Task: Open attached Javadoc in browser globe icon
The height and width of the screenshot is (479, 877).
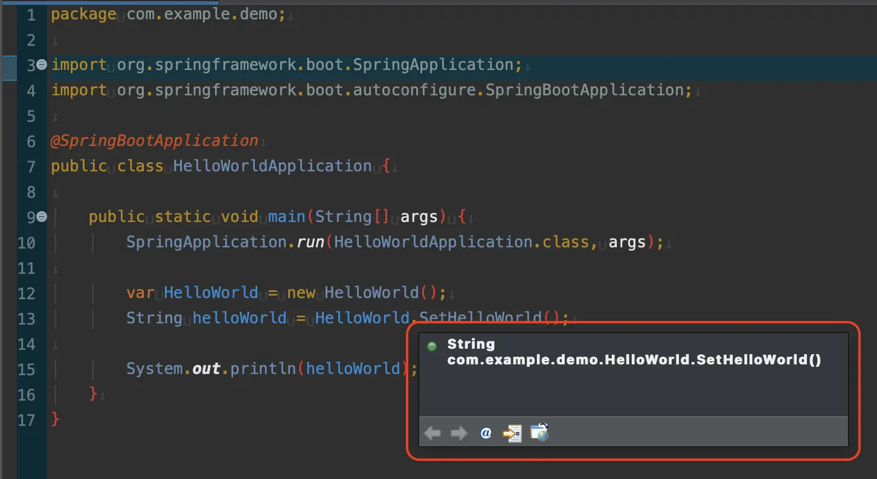Action: point(539,433)
